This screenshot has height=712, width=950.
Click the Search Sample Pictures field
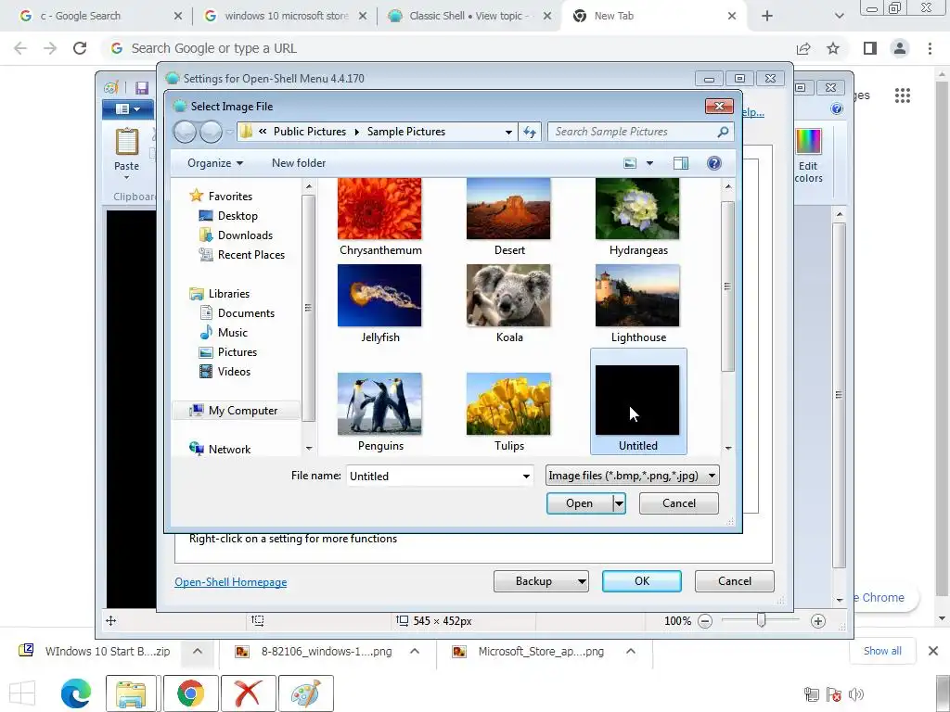[x=633, y=132]
